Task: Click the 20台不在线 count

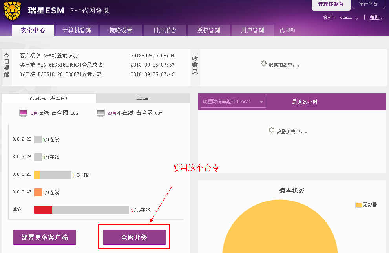Action: tap(120, 113)
